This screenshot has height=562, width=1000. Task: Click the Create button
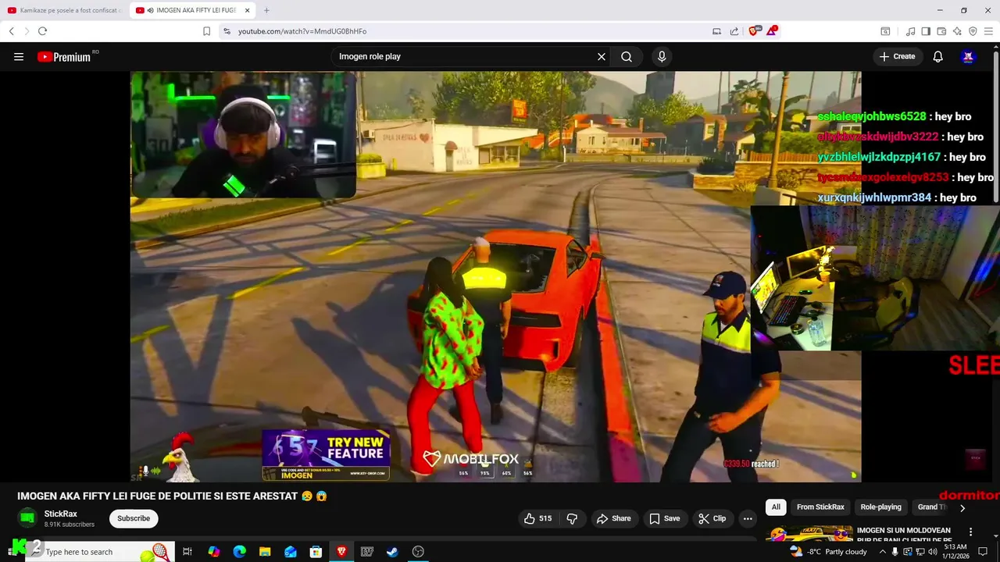[x=897, y=56]
